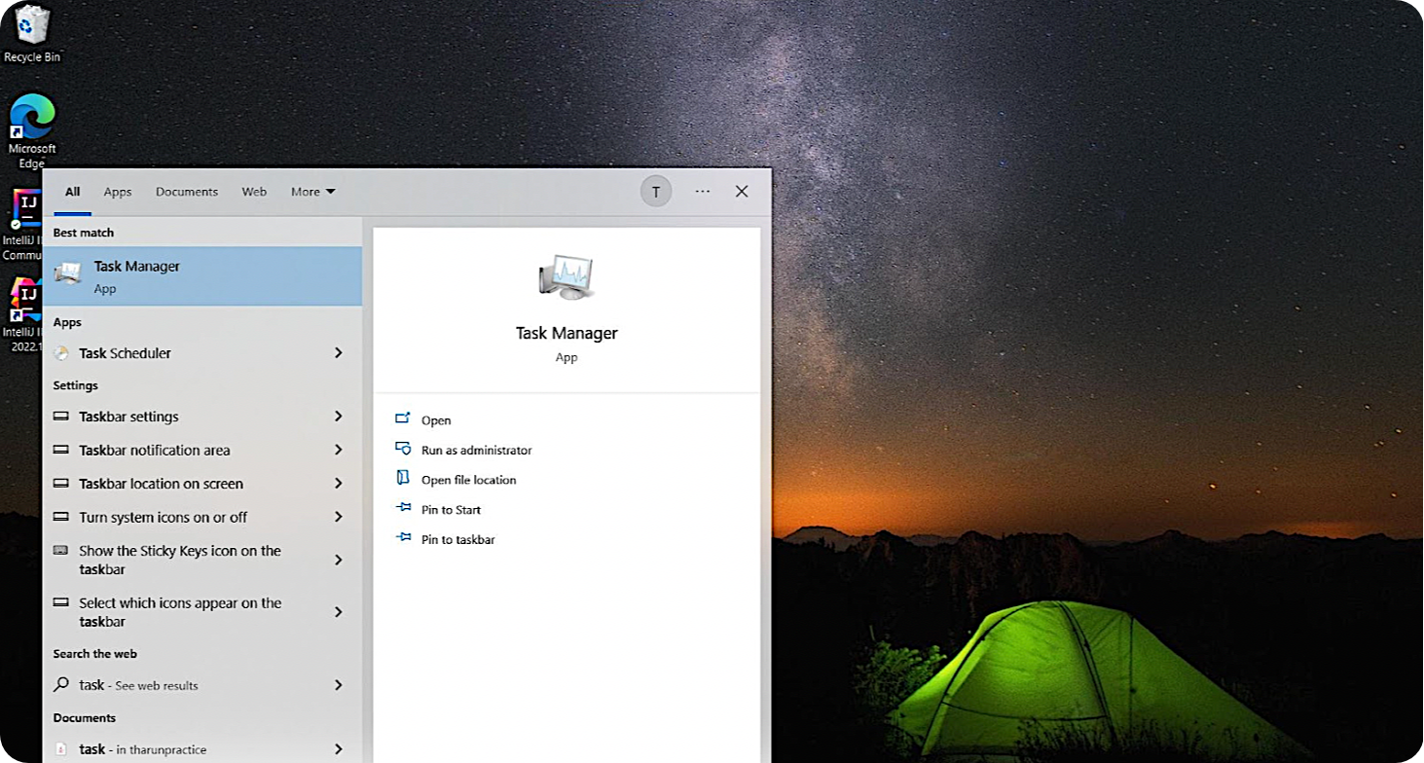Screen dimensions: 1424x763
Task: Click Open file location
Action: pyautogui.click(x=468, y=480)
